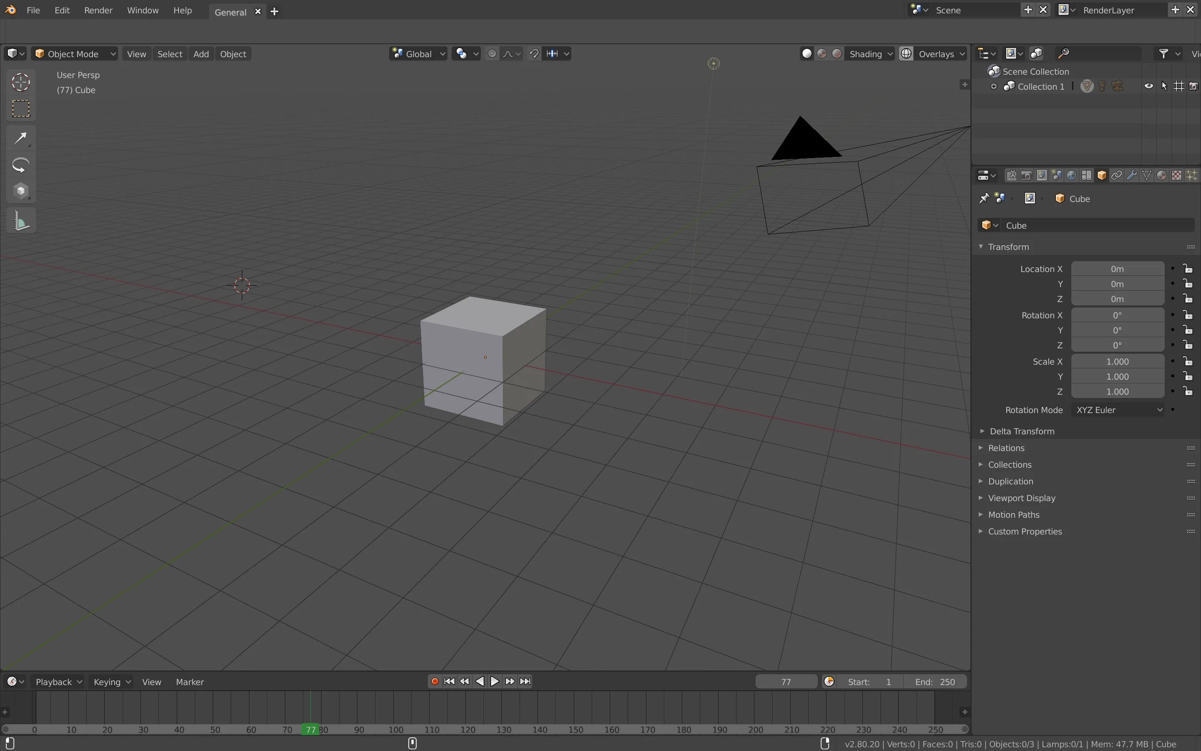Select the Measure ruler tool

[21, 221]
